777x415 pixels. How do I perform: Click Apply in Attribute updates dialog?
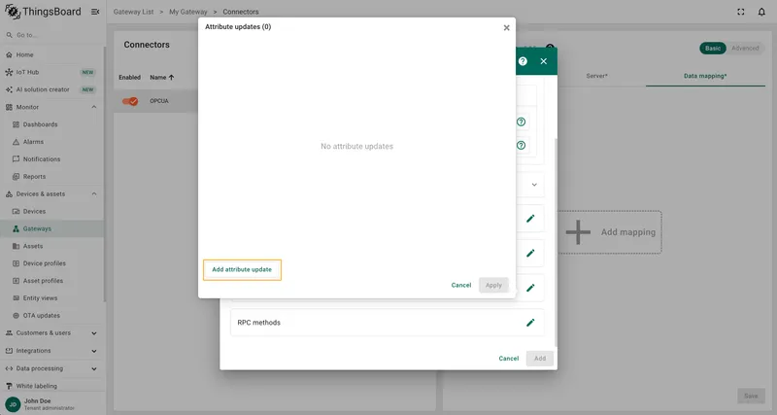tap(493, 285)
